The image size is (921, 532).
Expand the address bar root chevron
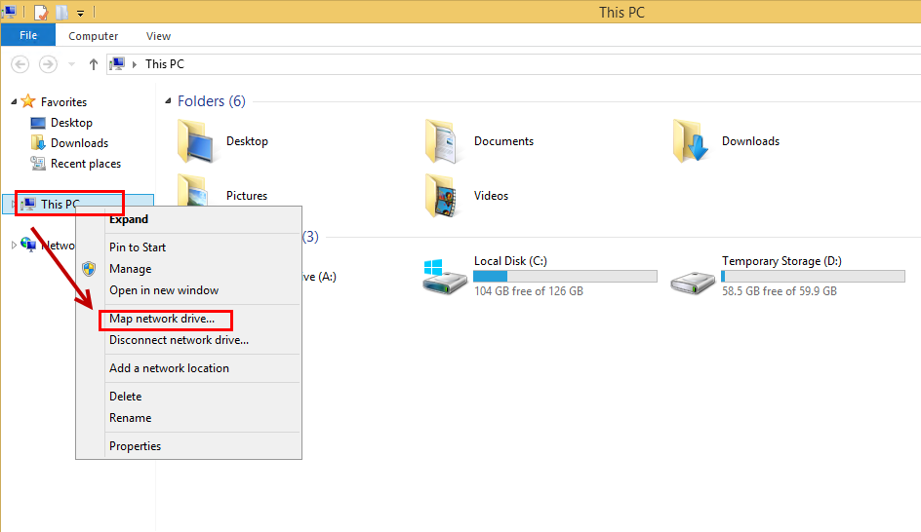135,64
